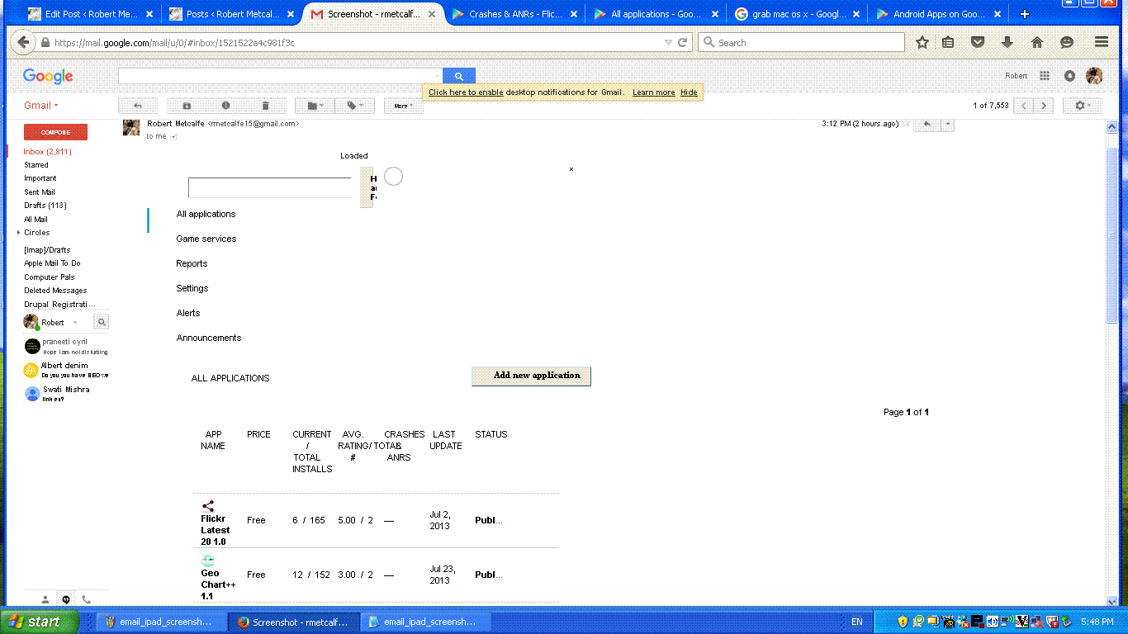1128x634 pixels.
Task: Click the Firefox browser back button
Action: (22, 42)
